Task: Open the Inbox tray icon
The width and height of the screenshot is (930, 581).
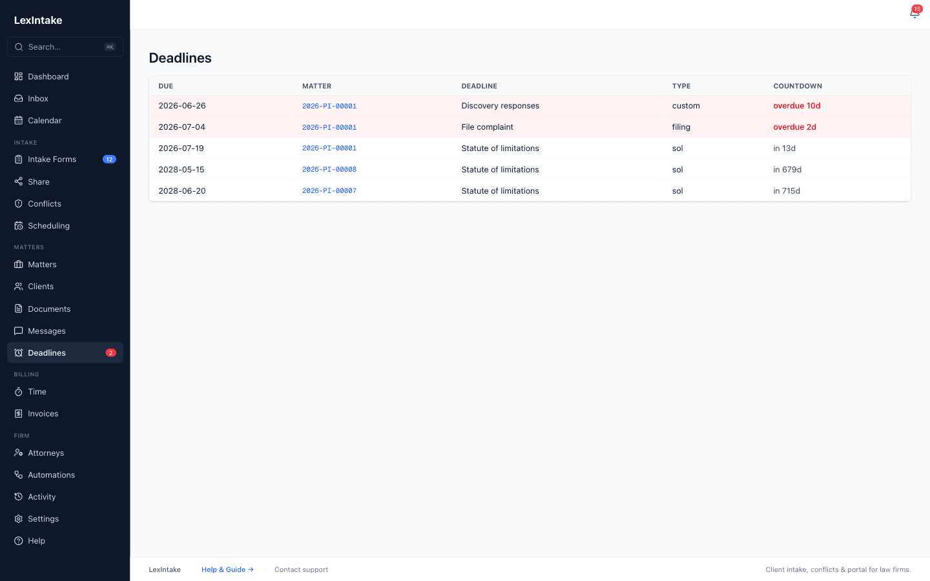Action: point(19,98)
